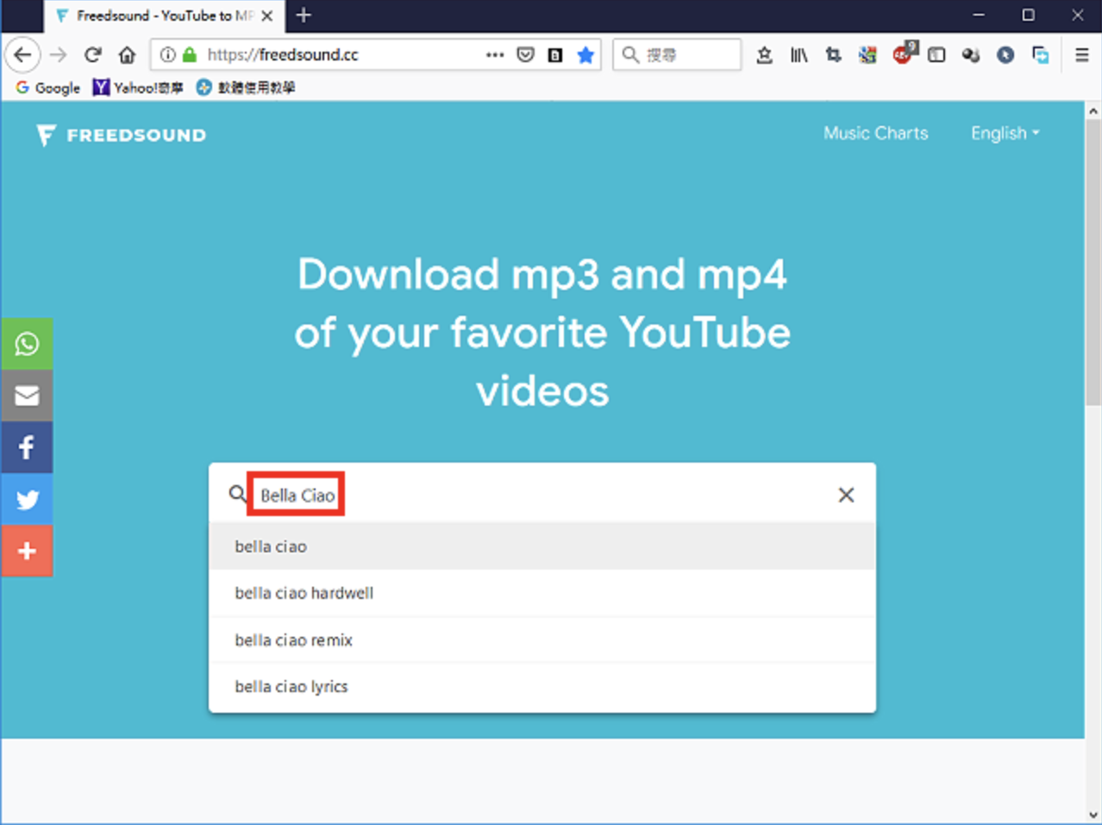Show site information icon in address bar

[168, 55]
